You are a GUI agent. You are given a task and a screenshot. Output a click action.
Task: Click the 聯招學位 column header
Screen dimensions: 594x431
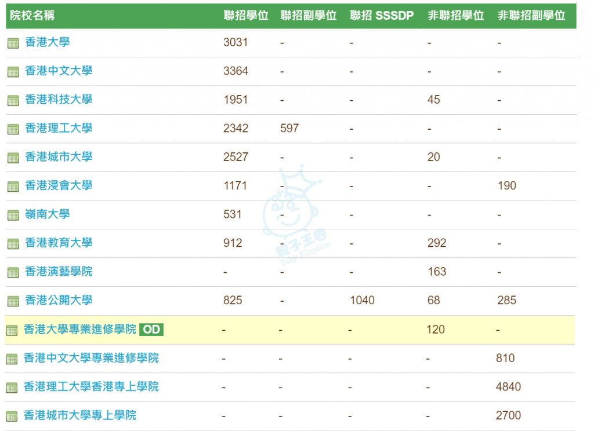point(246,16)
